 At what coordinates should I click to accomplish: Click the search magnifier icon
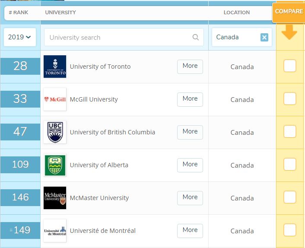tap(196, 37)
